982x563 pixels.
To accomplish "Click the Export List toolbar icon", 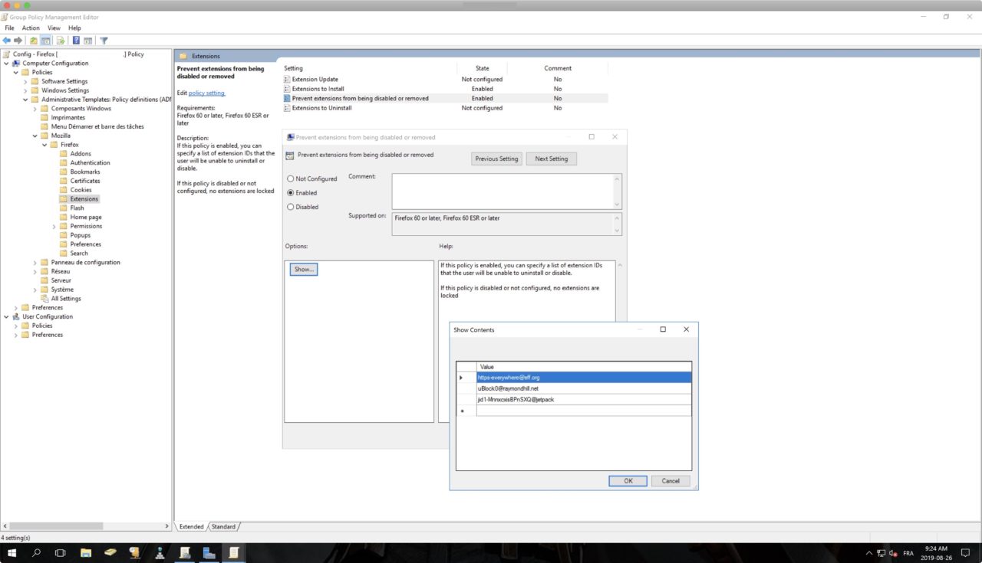I will [x=61, y=41].
